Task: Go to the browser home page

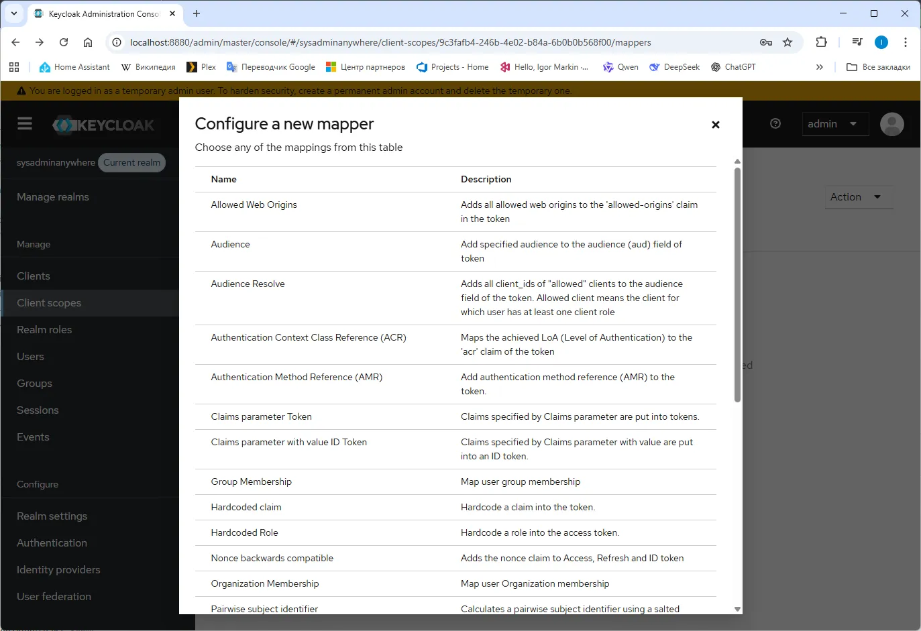Action: [x=88, y=42]
